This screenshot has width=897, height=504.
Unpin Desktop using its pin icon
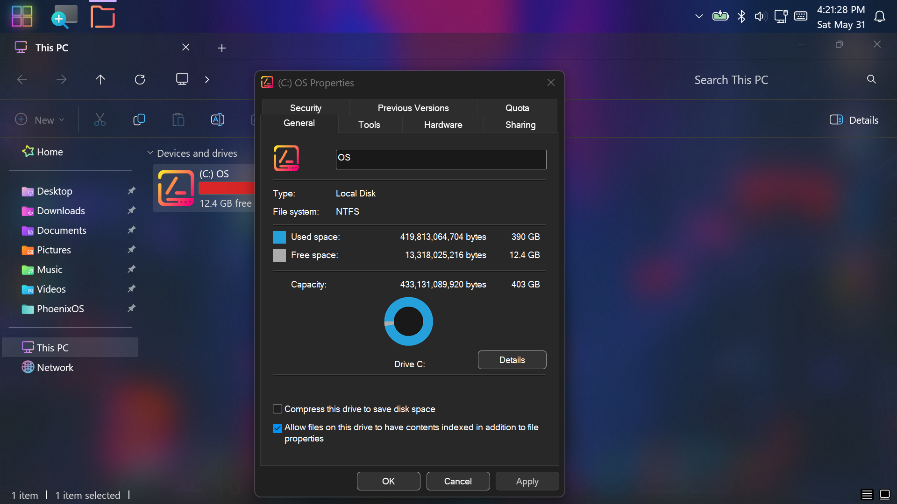[x=132, y=190]
